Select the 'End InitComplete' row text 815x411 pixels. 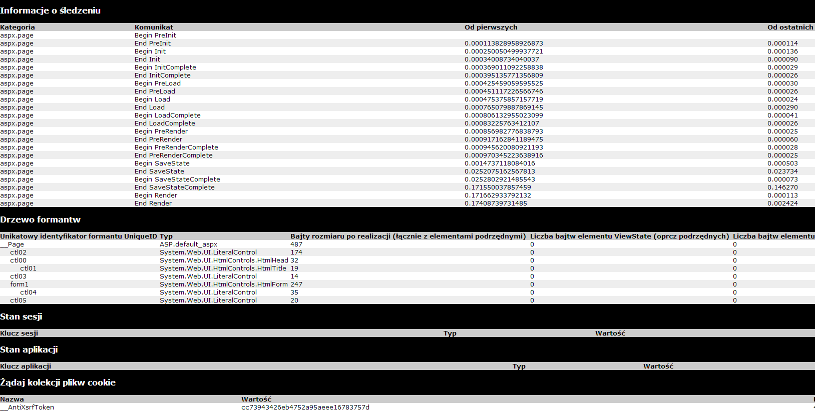point(163,75)
